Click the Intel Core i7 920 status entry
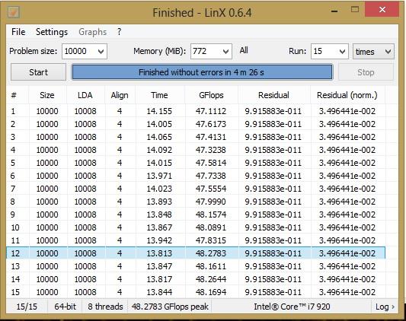 click(x=292, y=307)
